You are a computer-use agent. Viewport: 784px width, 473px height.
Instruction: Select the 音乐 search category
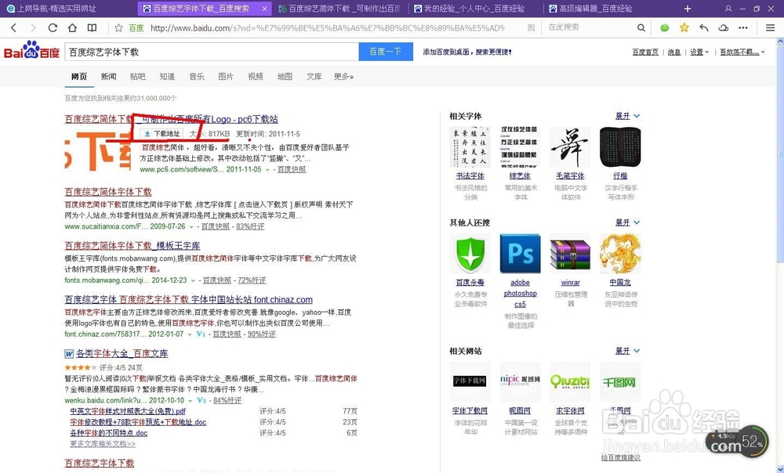[x=197, y=77]
